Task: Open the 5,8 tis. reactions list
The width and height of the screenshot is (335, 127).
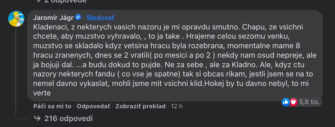Action: point(309,102)
